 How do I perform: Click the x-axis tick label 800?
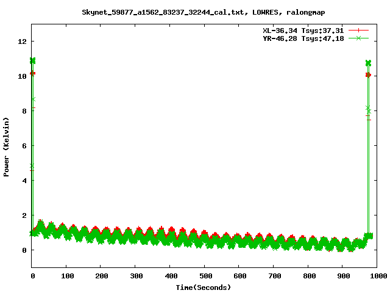309,276
